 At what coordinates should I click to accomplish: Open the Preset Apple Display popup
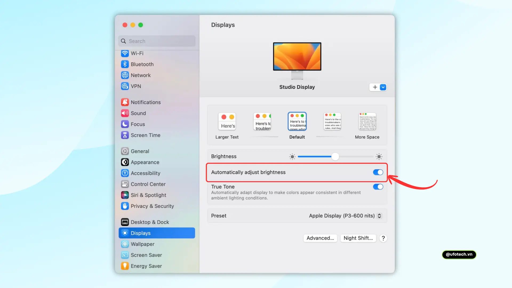pyautogui.click(x=345, y=216)
